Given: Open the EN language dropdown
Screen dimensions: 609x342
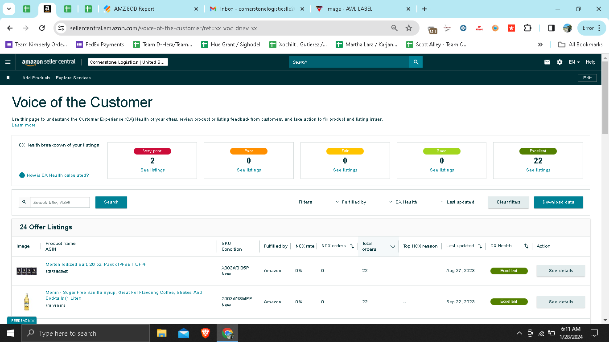Looking at the screenshot, I should (574, 62).
